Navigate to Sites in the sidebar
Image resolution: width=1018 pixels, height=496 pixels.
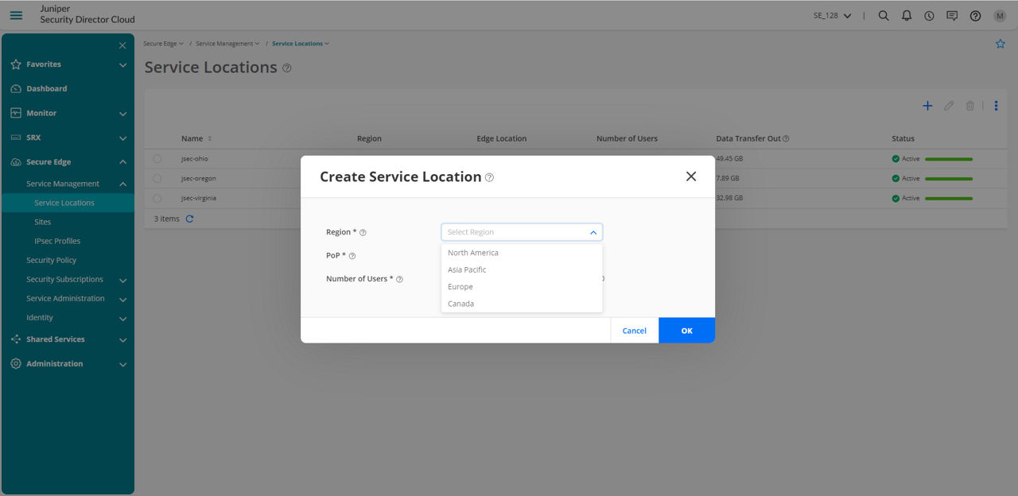[44, 222]
